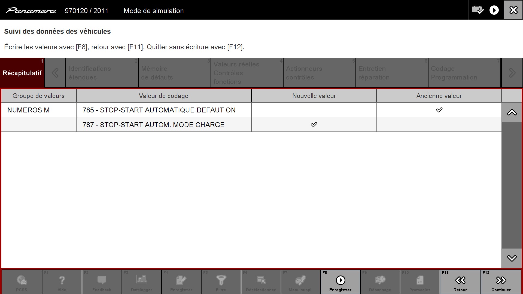Open Entretien réparation tab
Viewport: 523px width, 294px height.
[392, 73]
